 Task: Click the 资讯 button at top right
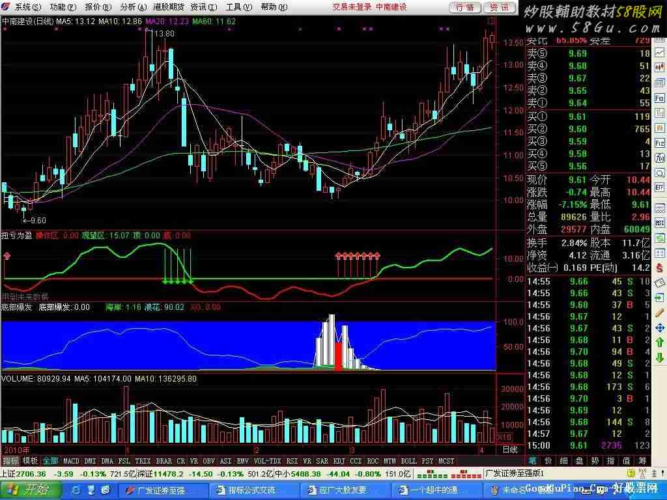500,7
